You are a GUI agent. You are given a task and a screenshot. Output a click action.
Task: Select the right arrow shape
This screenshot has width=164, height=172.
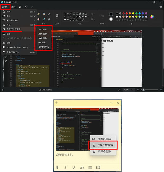[74, 17]
